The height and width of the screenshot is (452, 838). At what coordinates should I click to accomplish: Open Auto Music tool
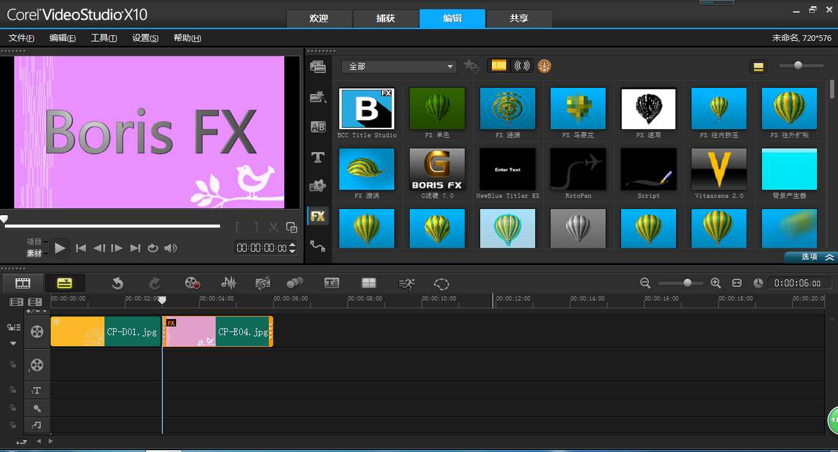(x=263, y=283)
